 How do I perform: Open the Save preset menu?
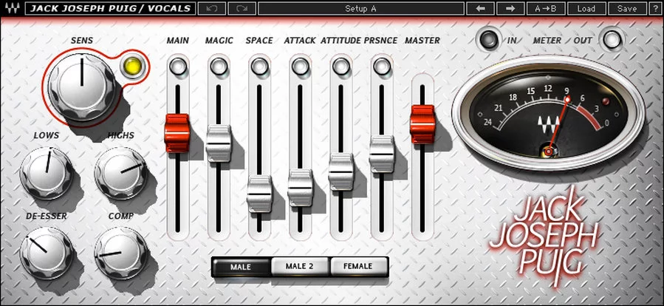click(626, 9)
